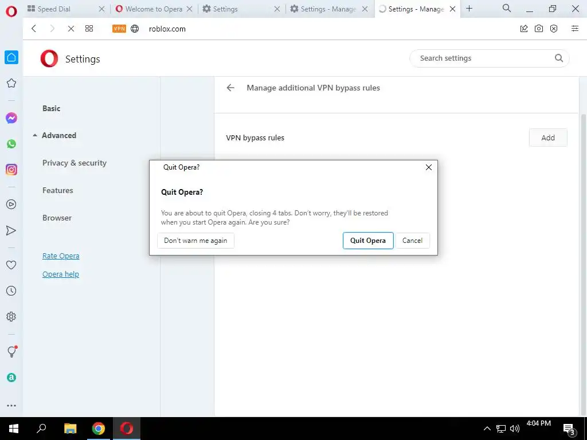
Task: Click the VPN badge in address bar
Action: 119,29
